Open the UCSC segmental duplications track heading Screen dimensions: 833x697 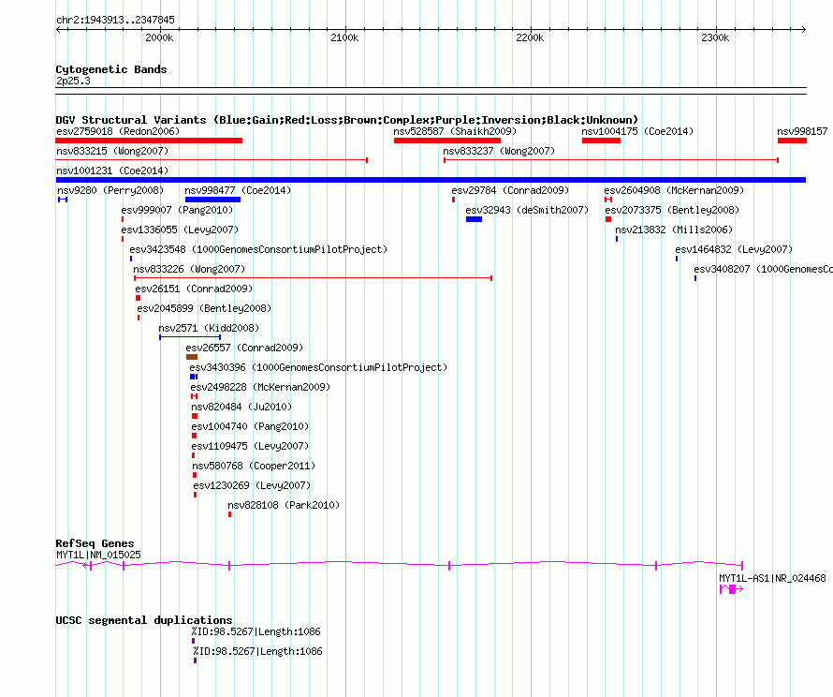click(144, 620)
